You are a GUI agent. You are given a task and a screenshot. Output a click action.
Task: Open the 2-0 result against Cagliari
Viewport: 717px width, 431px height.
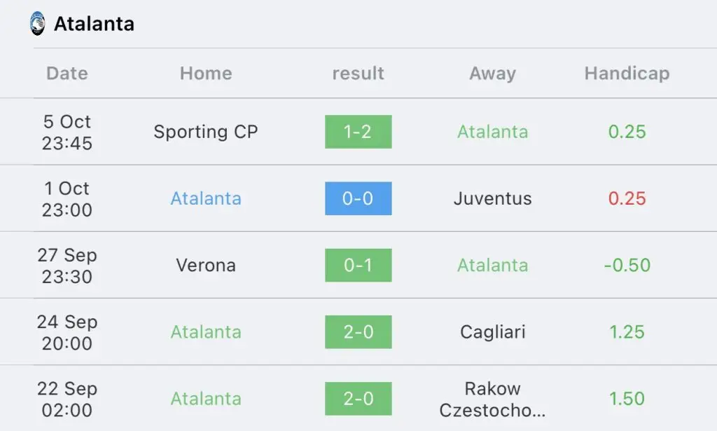[x=358, y=332]
